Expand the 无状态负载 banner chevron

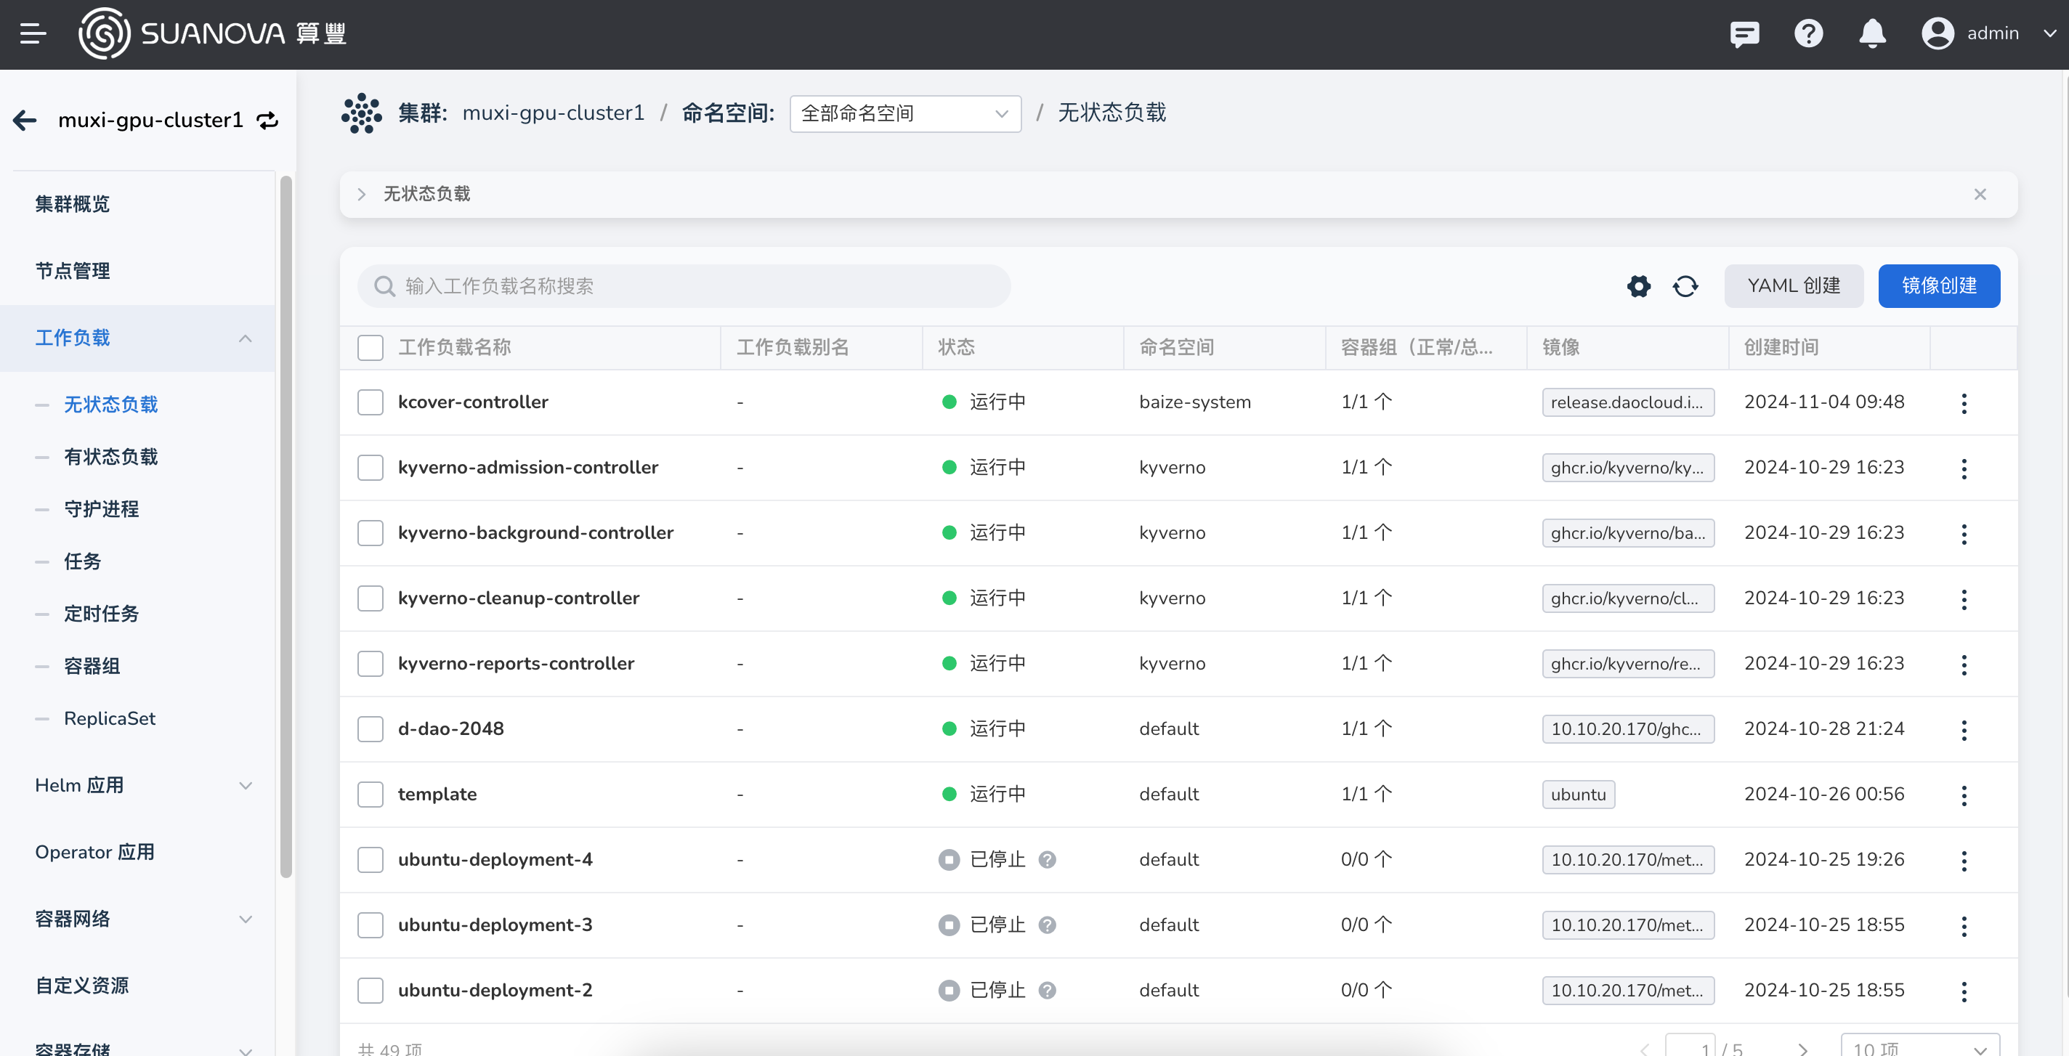(x=362, y=195)
